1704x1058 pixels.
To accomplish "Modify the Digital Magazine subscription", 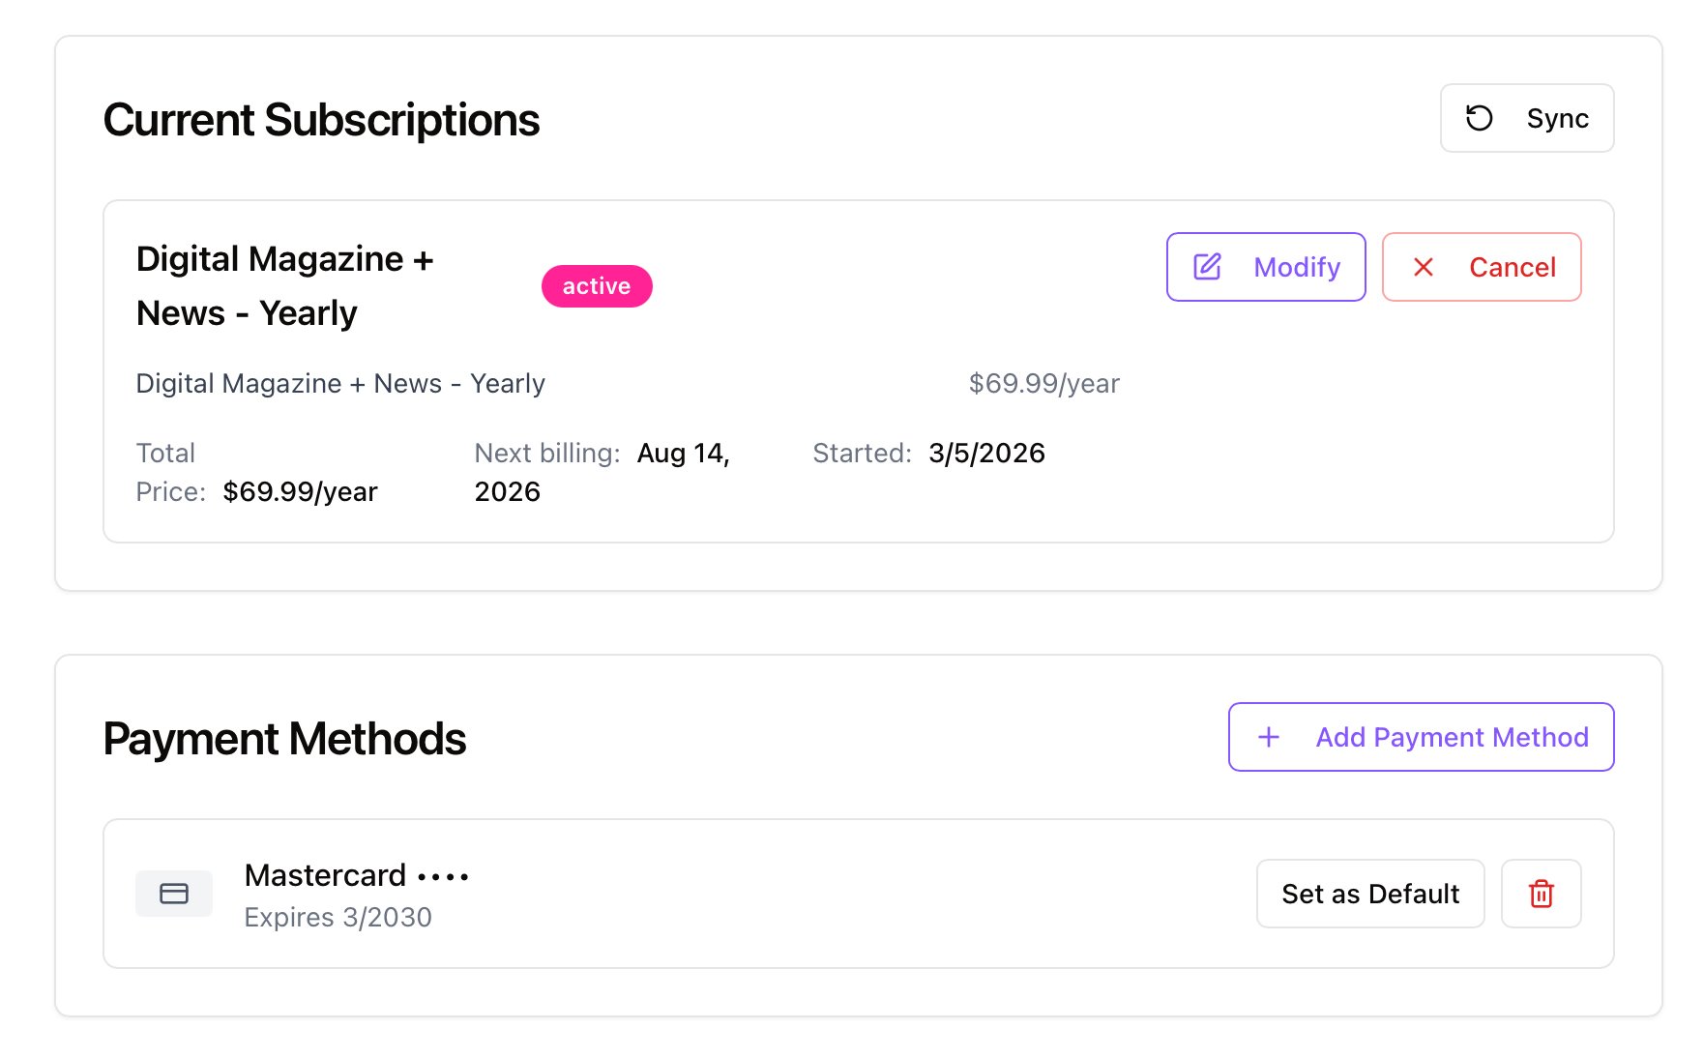I will [x=1265, y=267].
